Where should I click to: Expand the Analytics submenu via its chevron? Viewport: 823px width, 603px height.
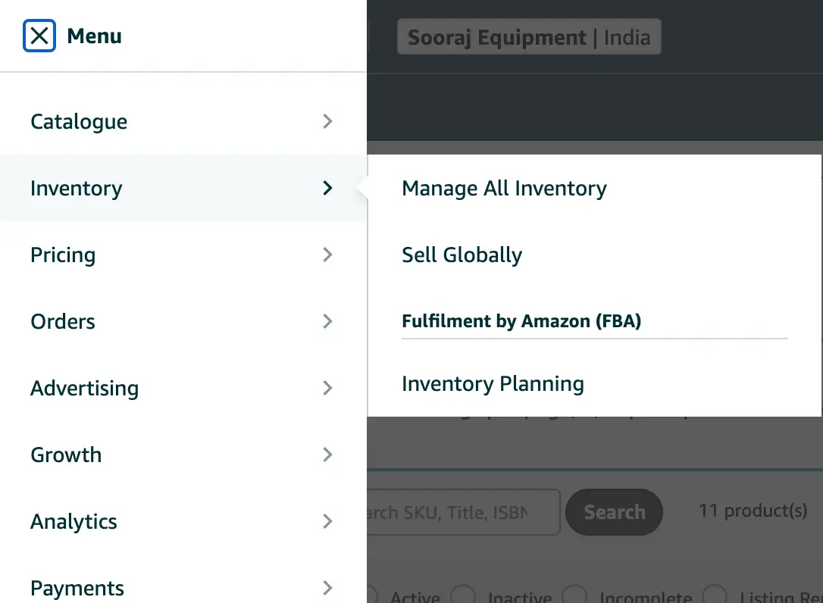tap(327, 521)
